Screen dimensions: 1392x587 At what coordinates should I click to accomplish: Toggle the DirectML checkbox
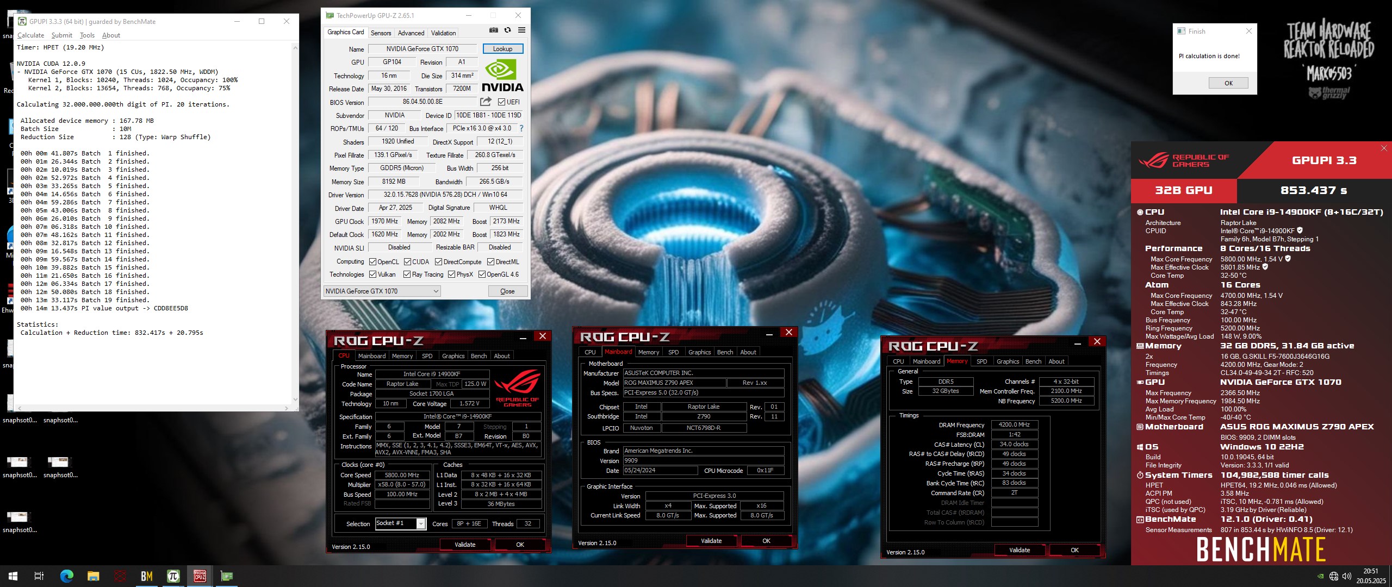coord(490,262)
